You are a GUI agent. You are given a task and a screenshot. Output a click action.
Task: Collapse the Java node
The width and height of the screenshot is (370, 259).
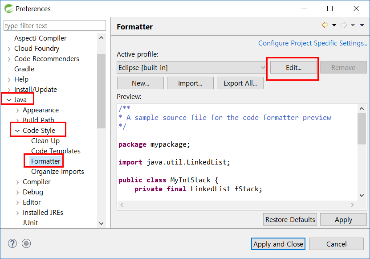coord(9,100)
